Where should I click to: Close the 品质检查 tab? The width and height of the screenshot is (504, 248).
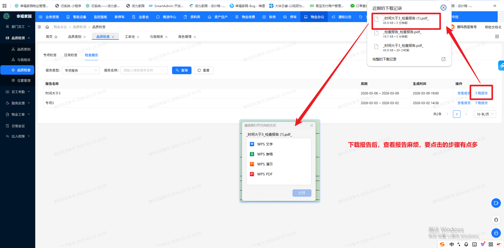pyautogui.click(x=113, y=37)
